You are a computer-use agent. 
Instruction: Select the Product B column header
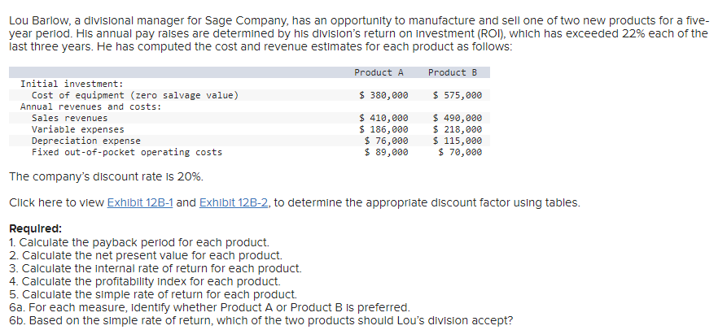453,72
